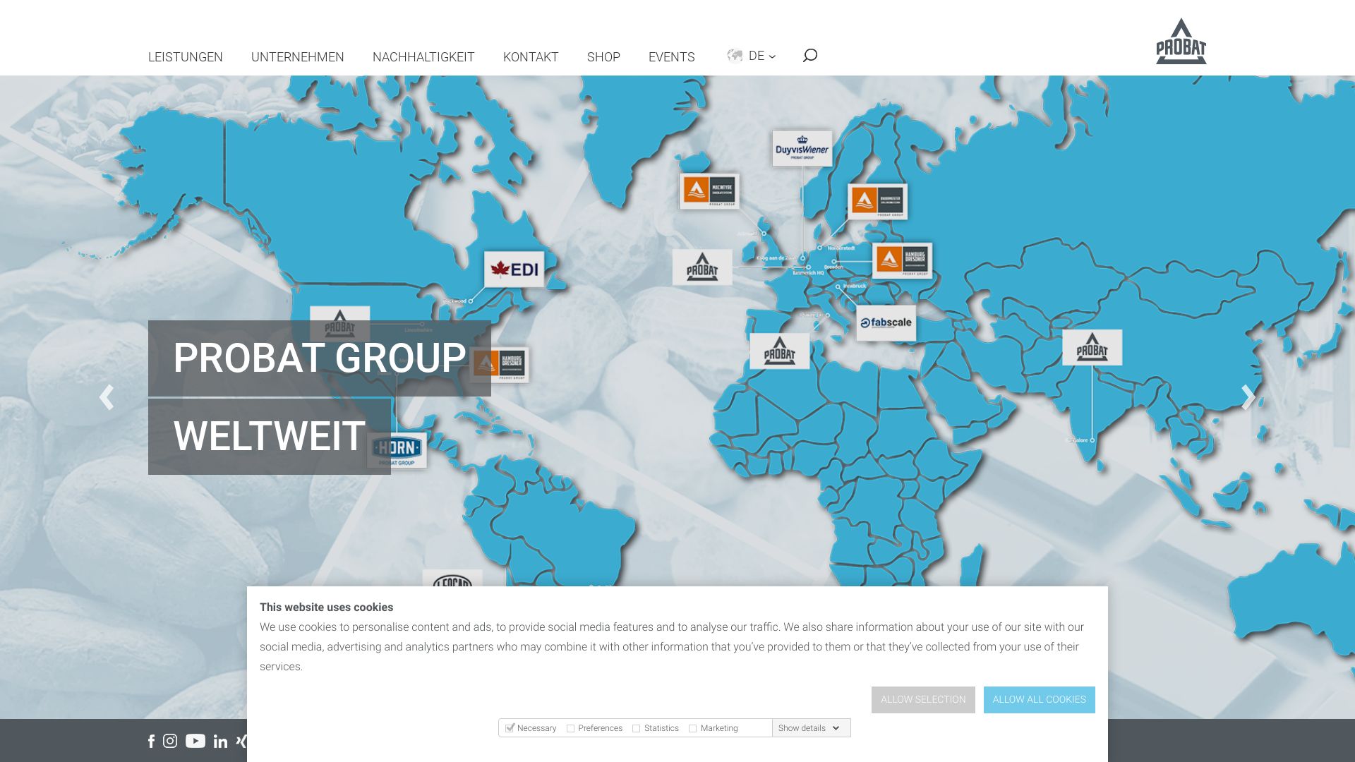
Task: Click the PROBAT GROUP slide headline
Action: [320, 358]
